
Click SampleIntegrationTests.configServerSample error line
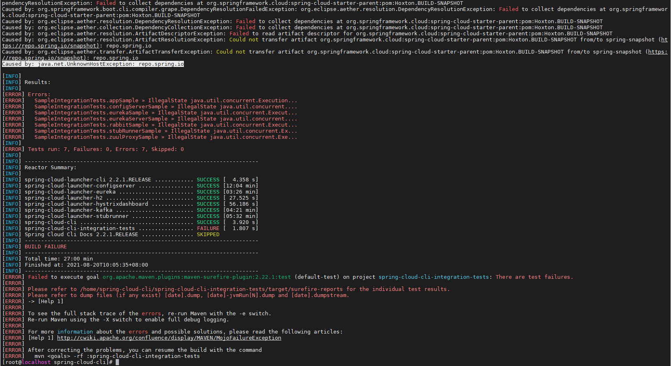[x=166, y=107]
